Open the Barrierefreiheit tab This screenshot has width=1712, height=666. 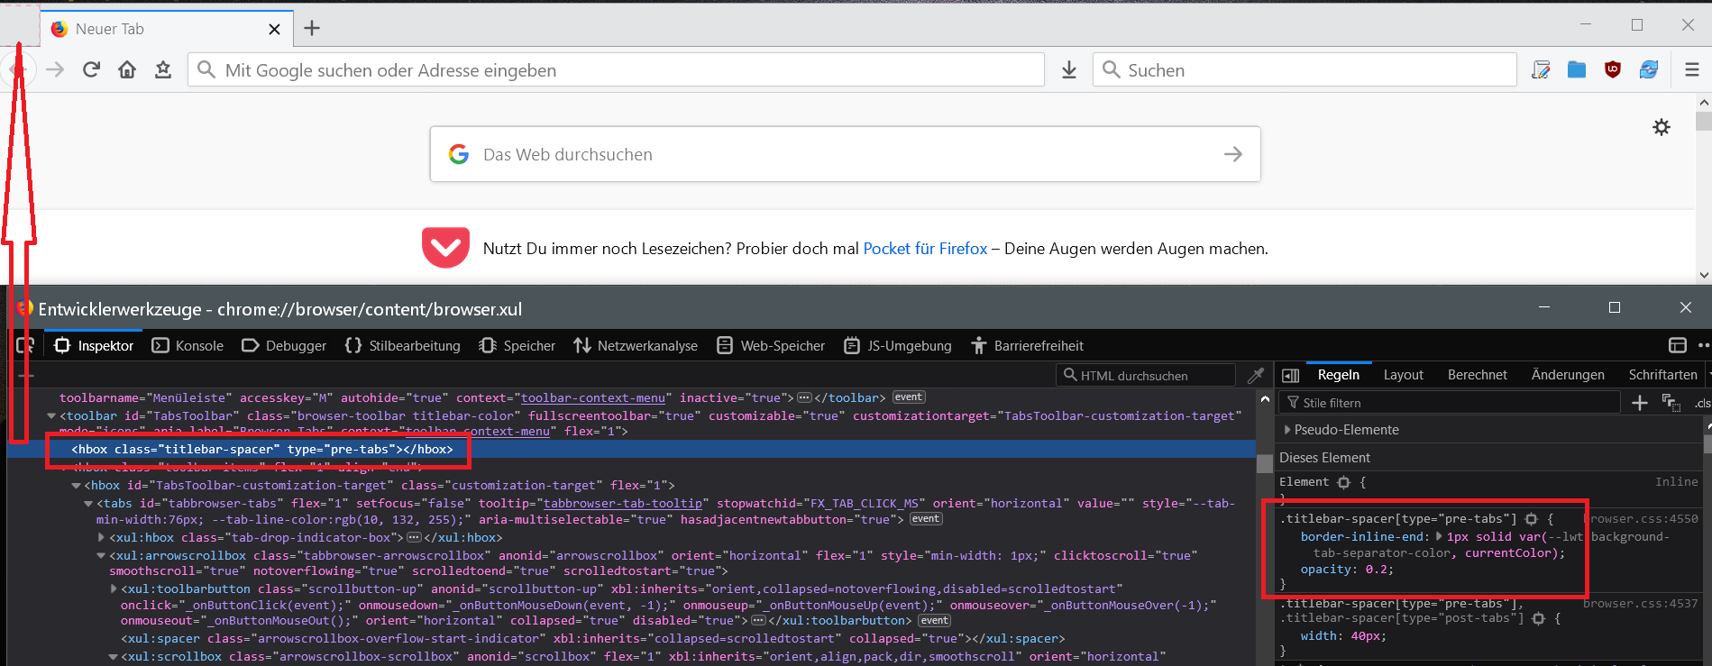1027,345
